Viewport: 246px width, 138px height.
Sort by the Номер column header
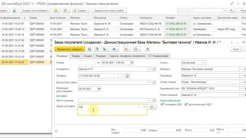click(38, 18)
